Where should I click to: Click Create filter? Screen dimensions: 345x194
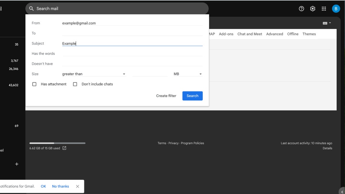166,96
